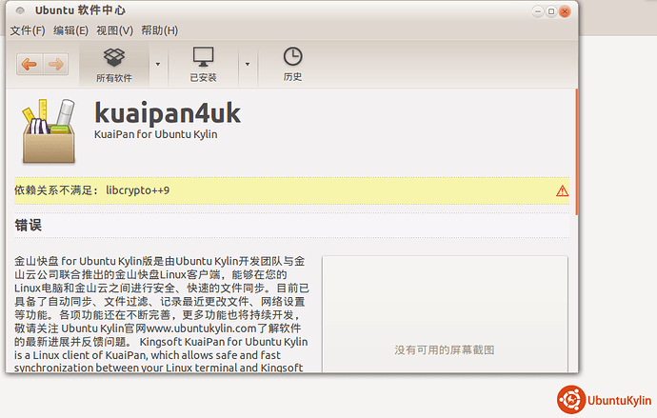Open the 所有软件 (All Software) section
Viewport: 657px width, 418px height.
point(114,65)
